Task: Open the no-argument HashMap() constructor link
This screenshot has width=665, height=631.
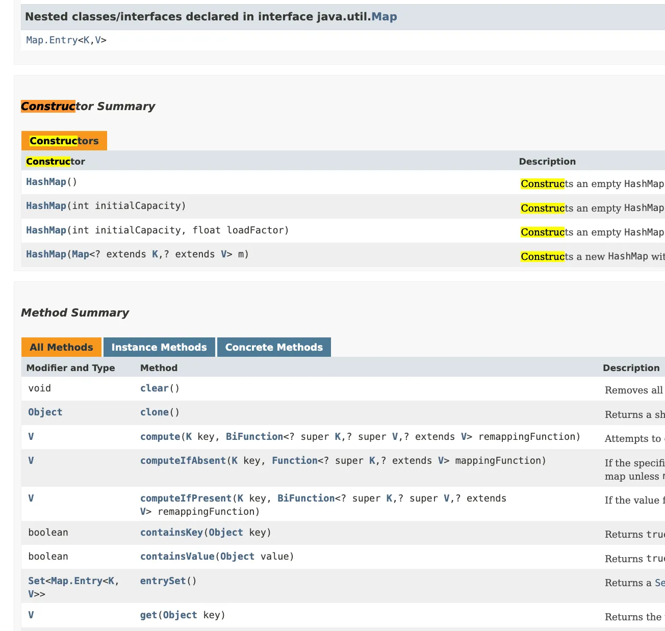Action: (x=46, y=182)
